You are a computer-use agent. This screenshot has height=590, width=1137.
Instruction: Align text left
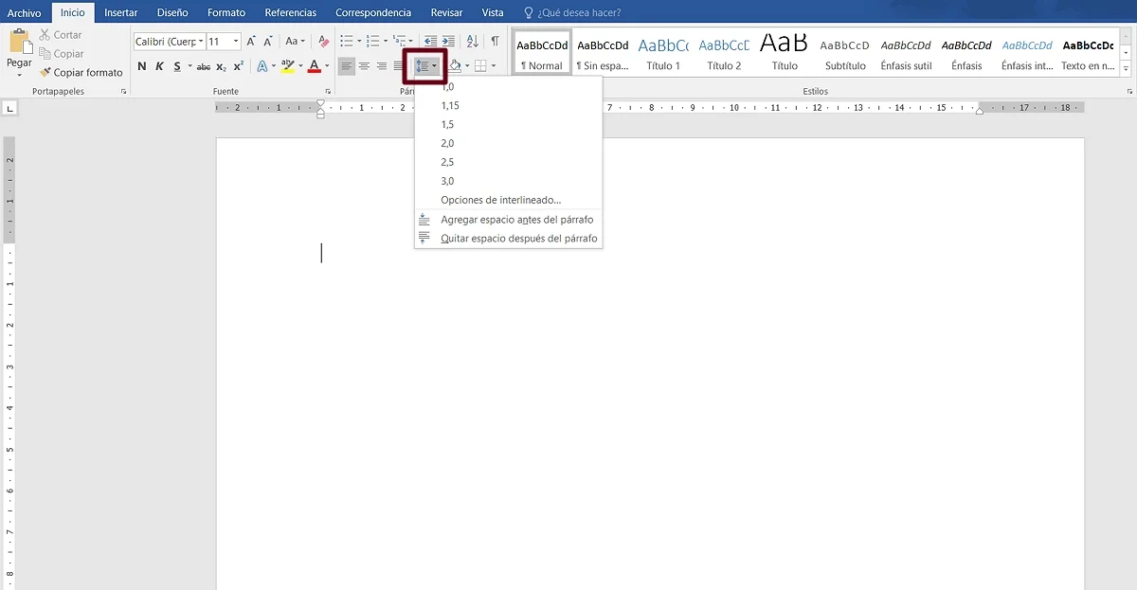[347, 66]
